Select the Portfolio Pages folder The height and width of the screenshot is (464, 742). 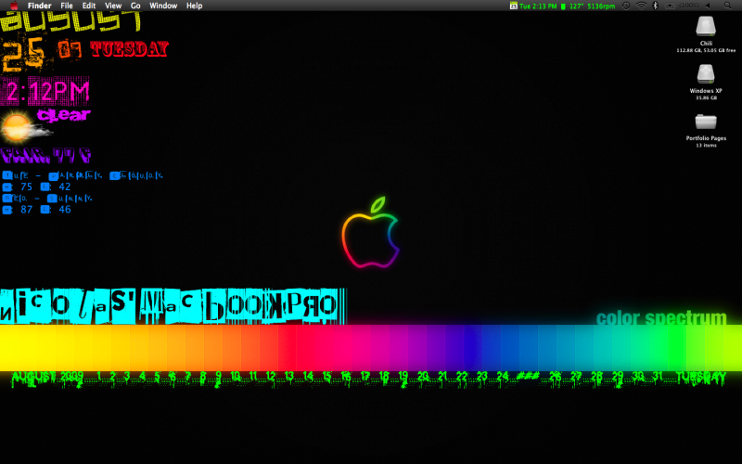click(x=706, y=122)
